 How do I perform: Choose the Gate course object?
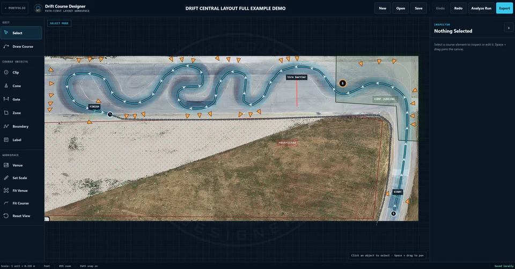click(21, 99)
